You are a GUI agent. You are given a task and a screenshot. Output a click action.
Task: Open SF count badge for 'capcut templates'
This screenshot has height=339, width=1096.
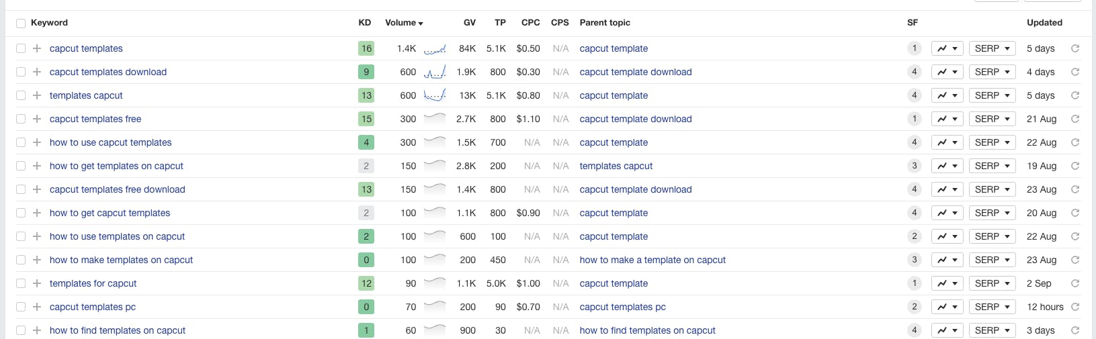pyautogui.click(x=914, y=48)
